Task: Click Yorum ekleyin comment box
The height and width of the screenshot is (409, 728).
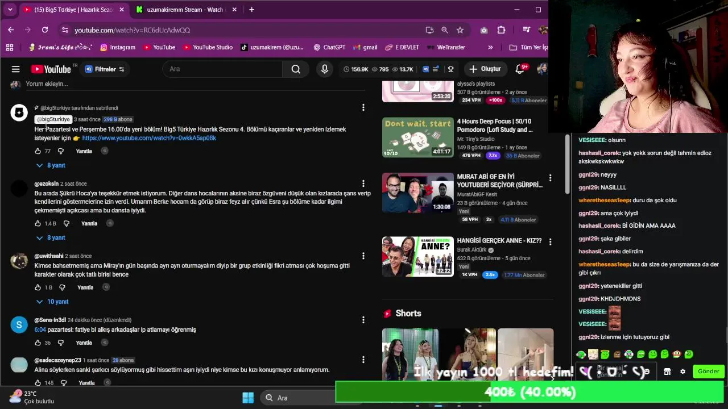Action: (x=195, y=84)
